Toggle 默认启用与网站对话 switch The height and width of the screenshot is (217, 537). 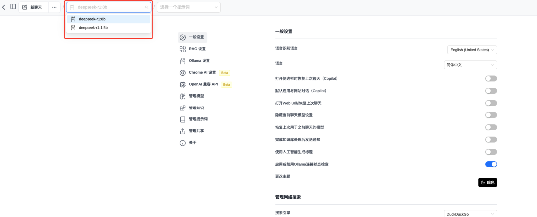491,91
